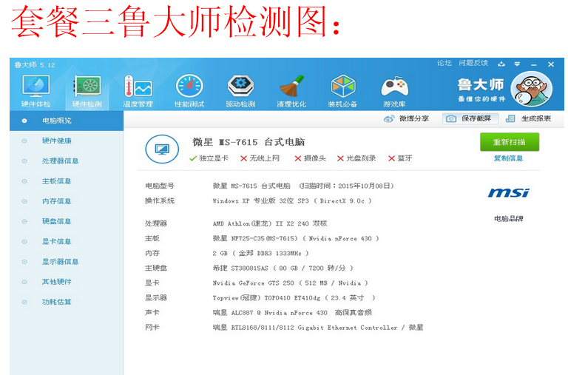Viewport: 568px width, 375px height.
Task: Click the Windows XP operating system value
Action: tap(292, 200)
